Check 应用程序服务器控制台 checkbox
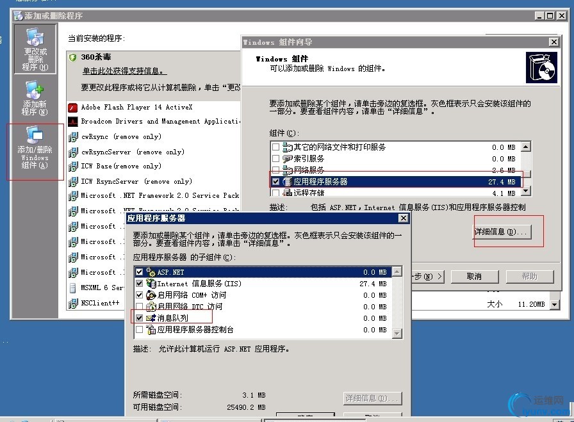Image resolution: width=574 pixels, height=422 pixels. coord(139,330)
